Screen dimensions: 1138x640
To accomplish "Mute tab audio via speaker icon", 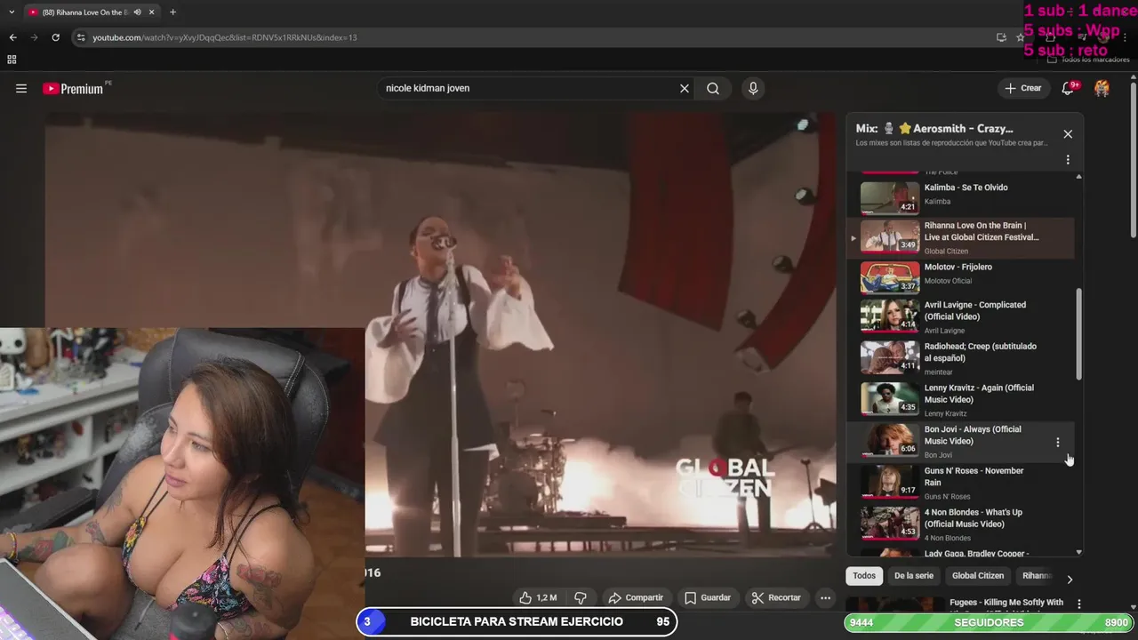I will coord(137,12).
